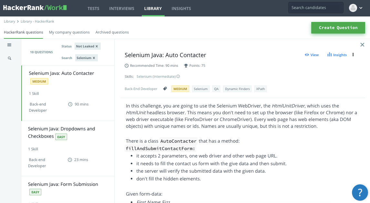Click the AutoContacter code text
370x203 pixels.
point(179,141)
